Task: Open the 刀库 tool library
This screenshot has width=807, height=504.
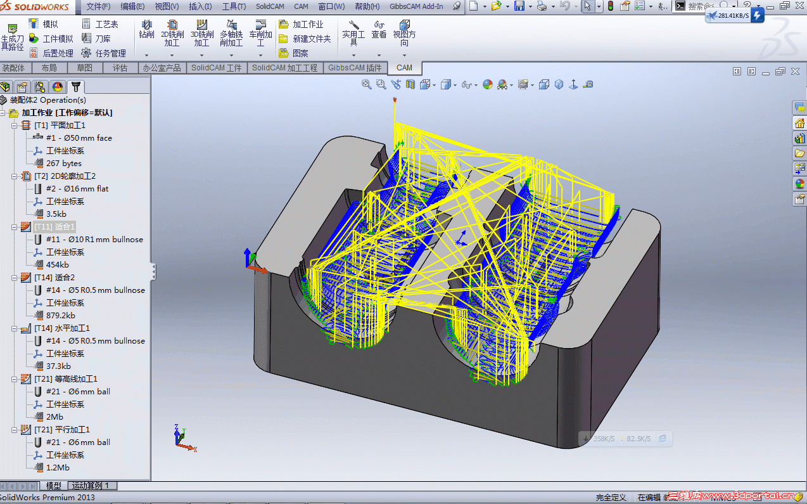Action: 96,39
